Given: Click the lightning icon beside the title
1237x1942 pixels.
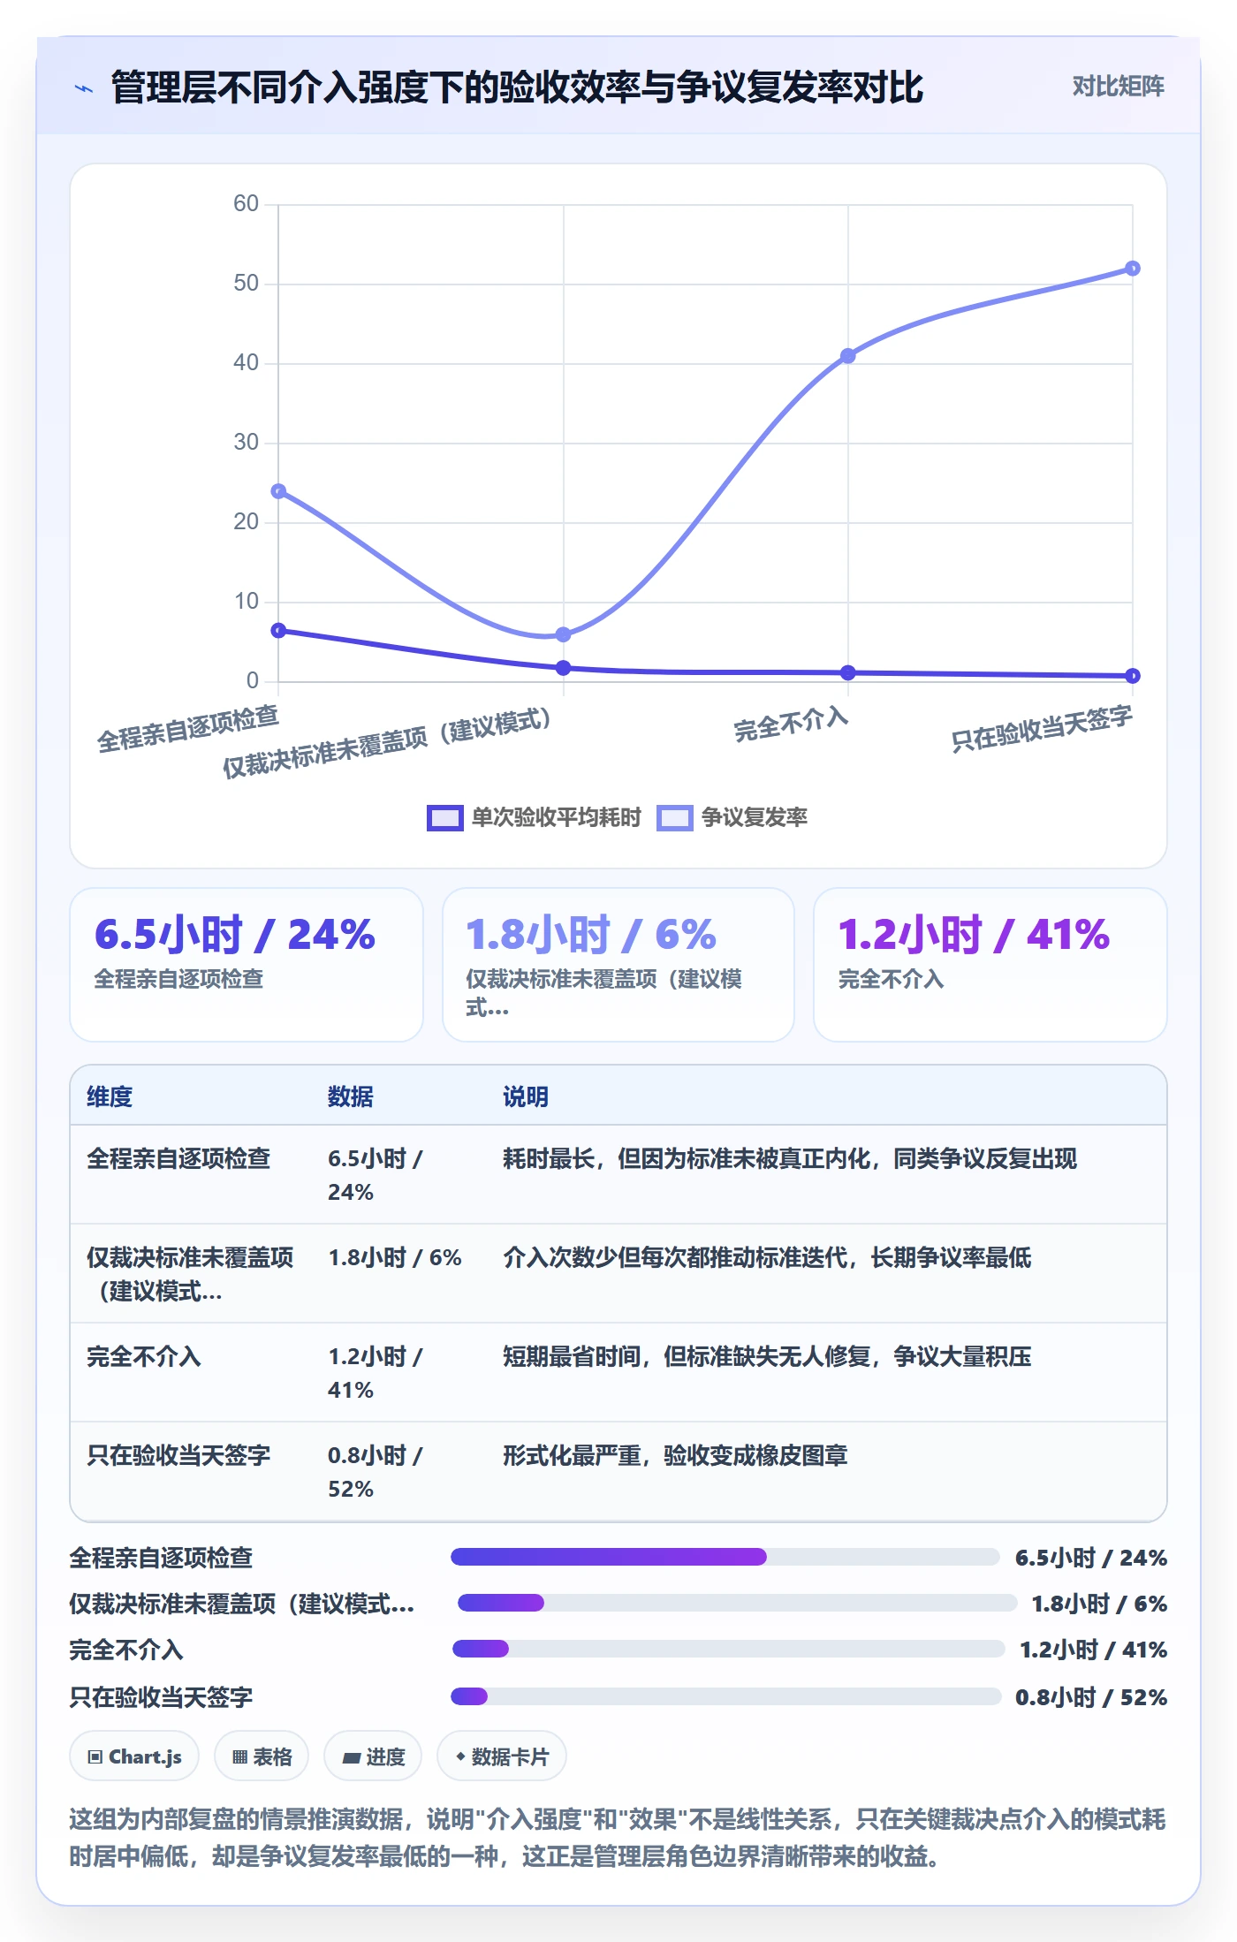Looking at the screenshot, I should (84, 88).
